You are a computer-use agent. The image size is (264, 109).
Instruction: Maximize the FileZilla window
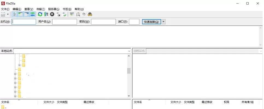coord(248,3)
